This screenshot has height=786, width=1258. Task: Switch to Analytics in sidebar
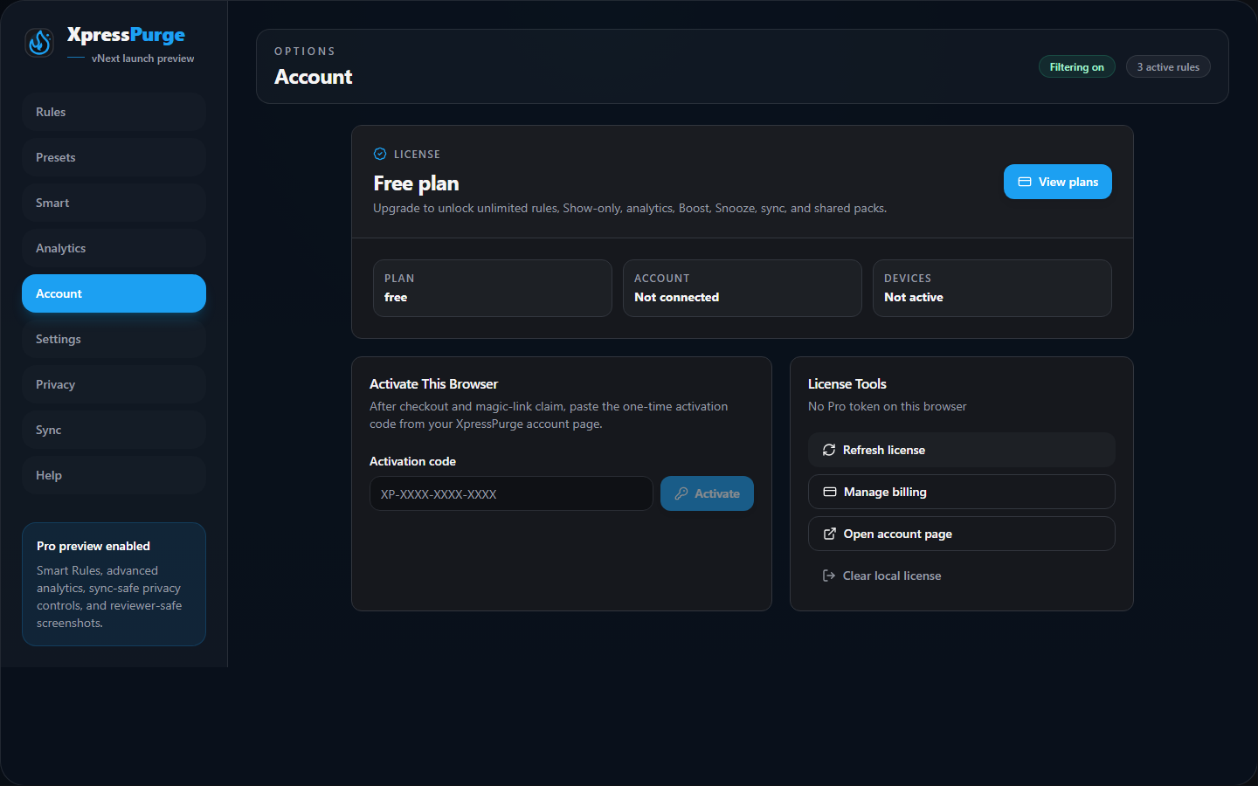tap(114, 248)
